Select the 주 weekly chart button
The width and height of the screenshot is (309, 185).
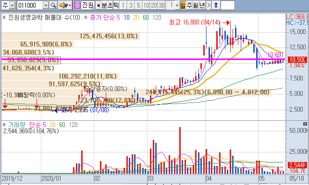189,5
